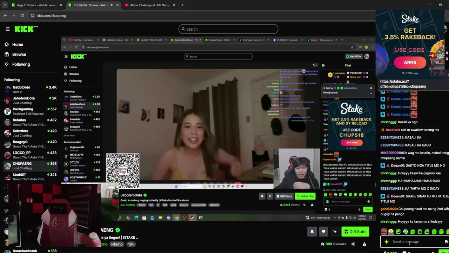Open the emoji picker in chat input
449x253 pixels.
coord(446,242)
